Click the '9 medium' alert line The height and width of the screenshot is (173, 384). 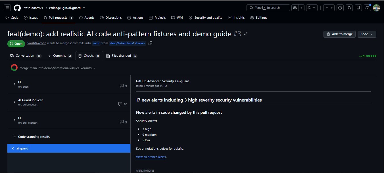pyautogui.click(x=149, y=135)
